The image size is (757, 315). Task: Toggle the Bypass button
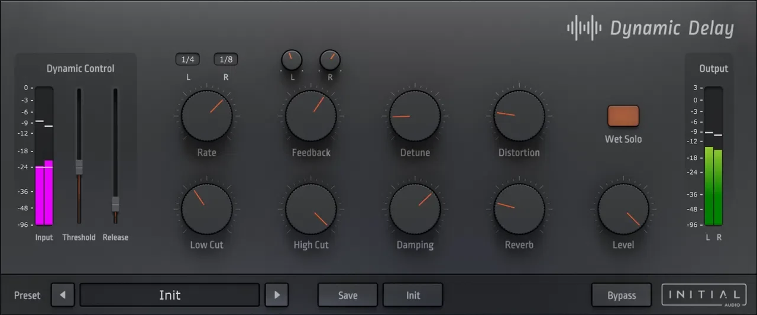622,295
